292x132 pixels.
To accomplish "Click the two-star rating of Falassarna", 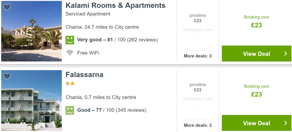I will [70, 84].
